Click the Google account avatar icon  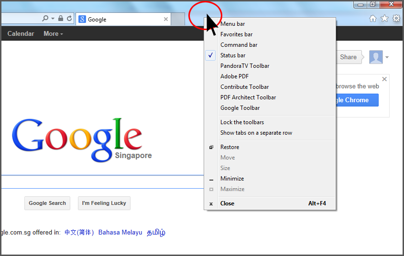[376, 57]
